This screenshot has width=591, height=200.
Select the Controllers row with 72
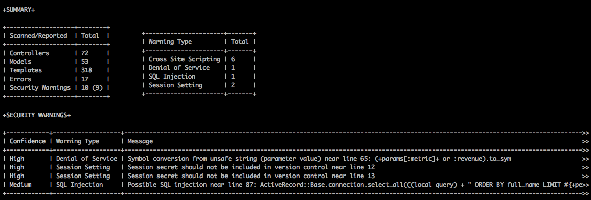(x=56, y=53)
